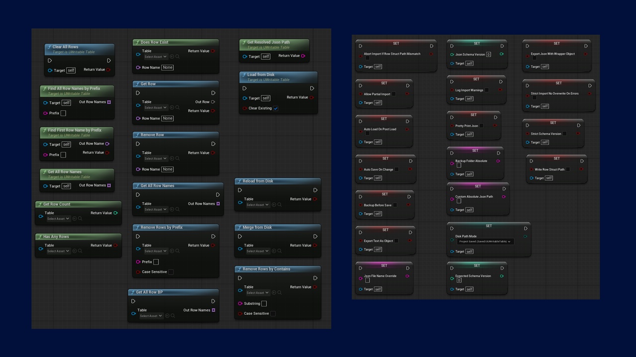Open Select Asset dropdown on Get All Row BP

(x=151, y=316)
